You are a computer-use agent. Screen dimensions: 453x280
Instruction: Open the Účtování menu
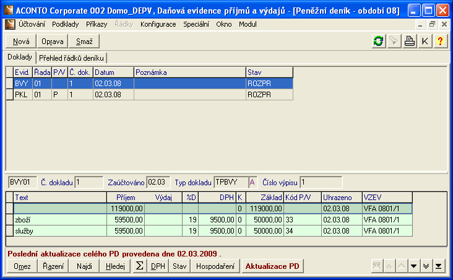[x=32, y=24]
